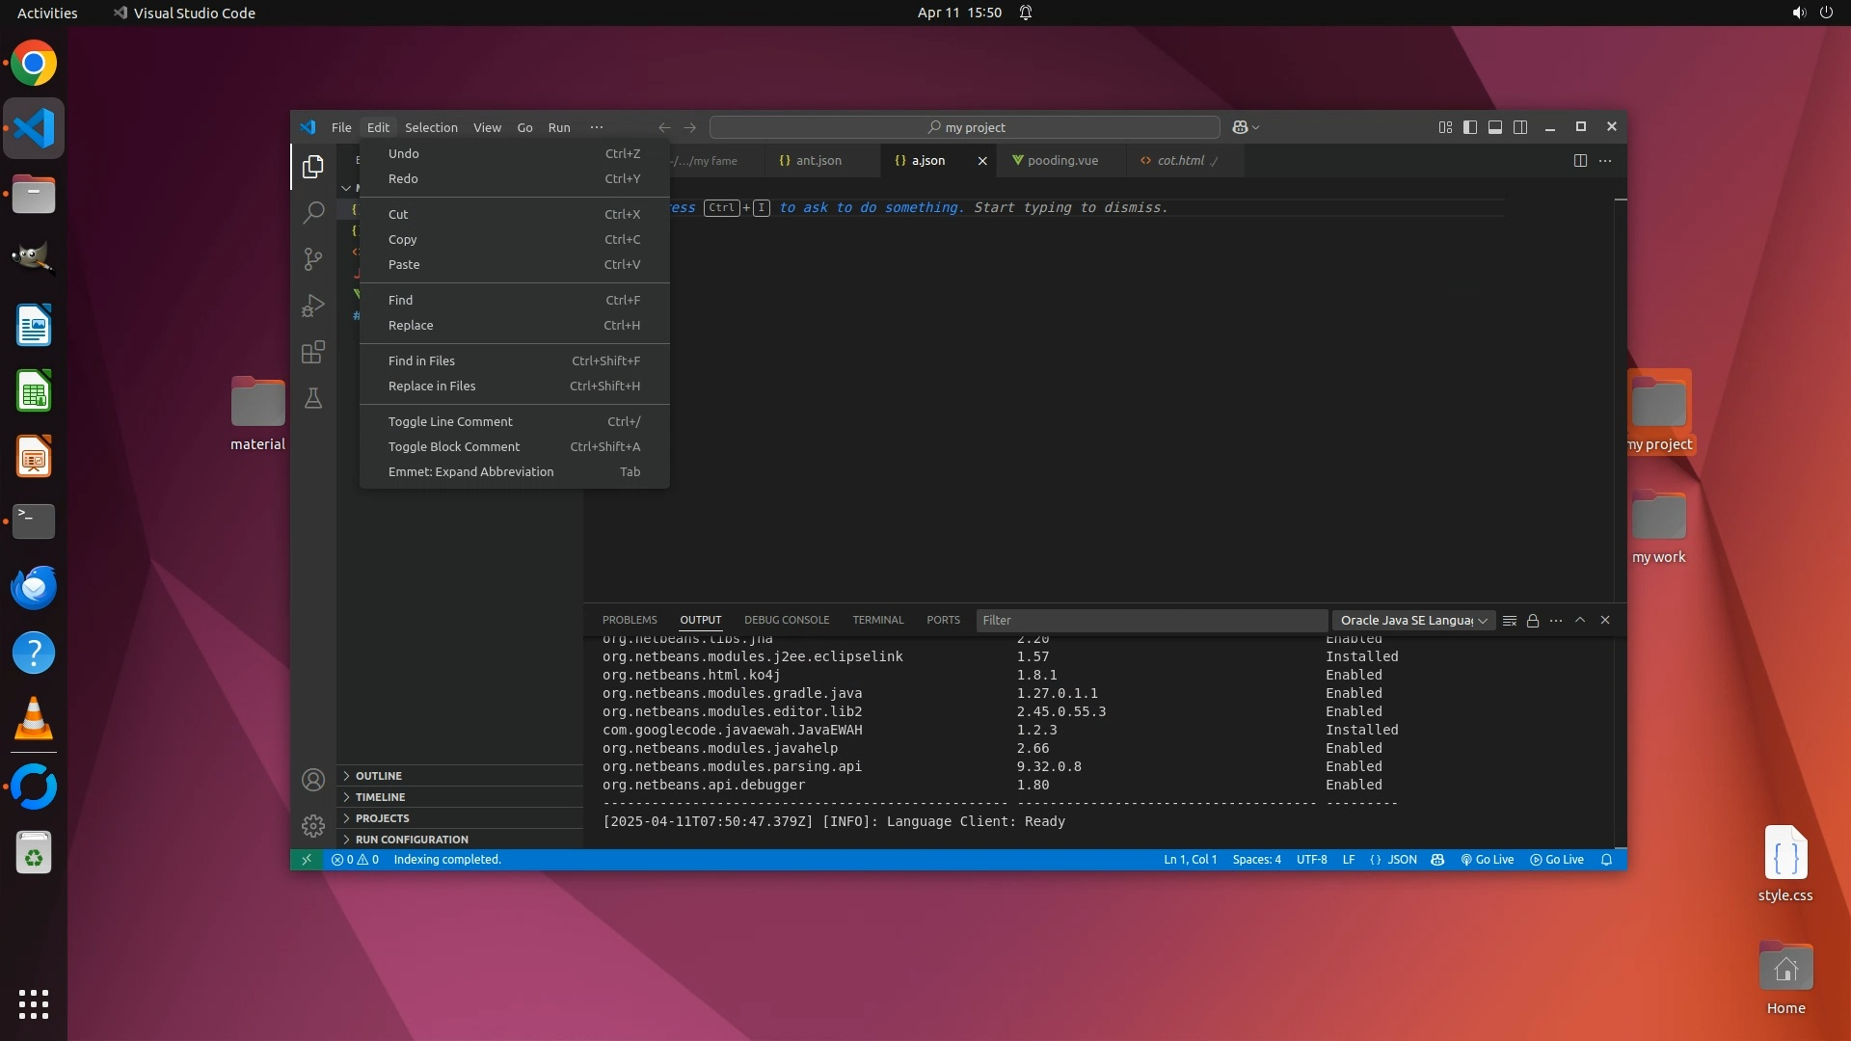Open the Search view in activity bar
The image size is (1851, 1041).
coord(313,212)
